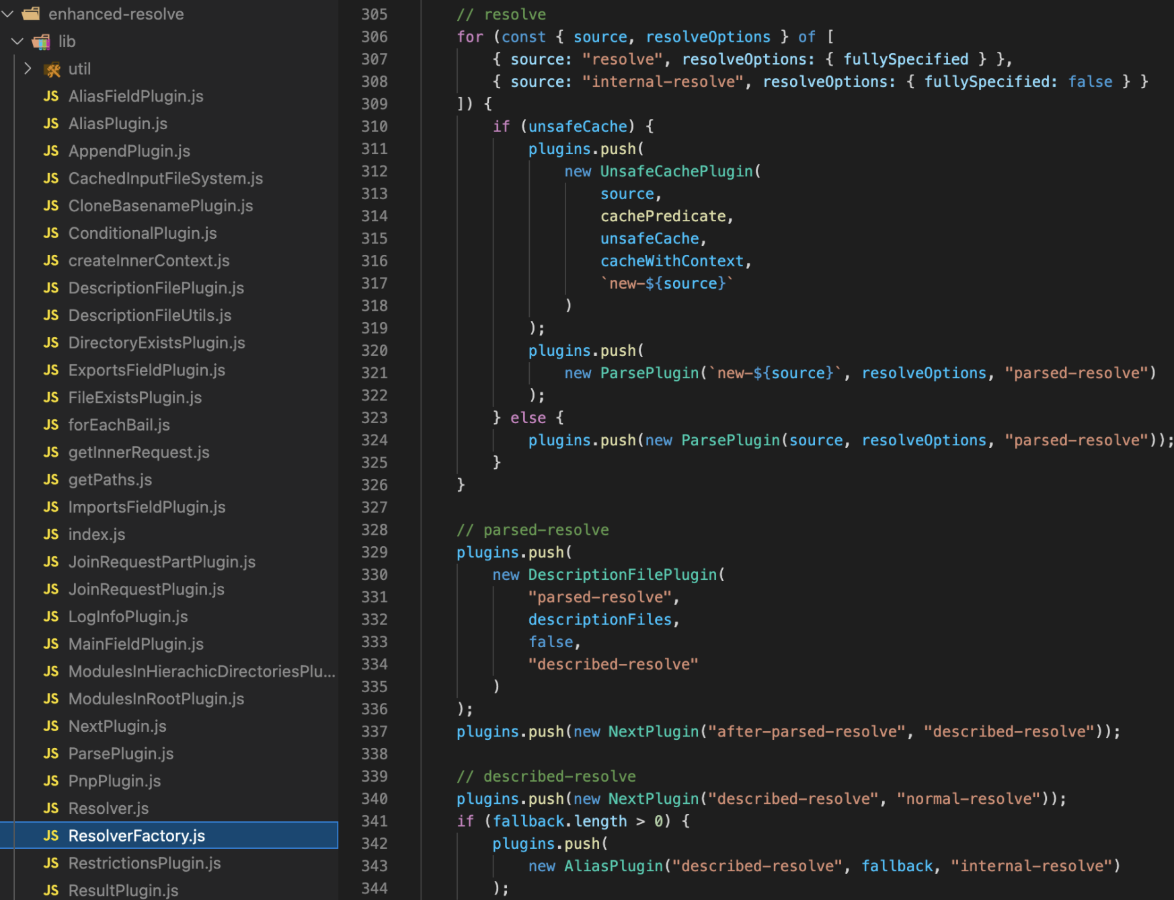The image size is (1174, 900).
Task: Click JS icon beside ExportsFieldPlugin.js
Action: tap(51, 370)
